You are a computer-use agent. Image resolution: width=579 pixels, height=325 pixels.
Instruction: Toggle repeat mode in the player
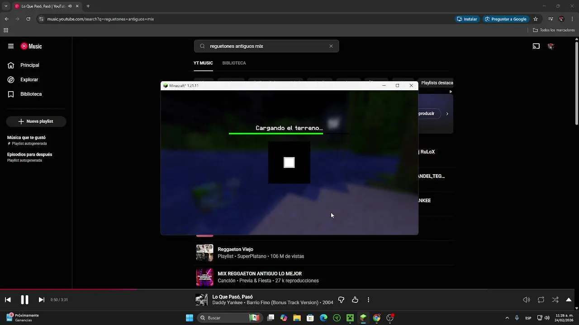[541, 300]
